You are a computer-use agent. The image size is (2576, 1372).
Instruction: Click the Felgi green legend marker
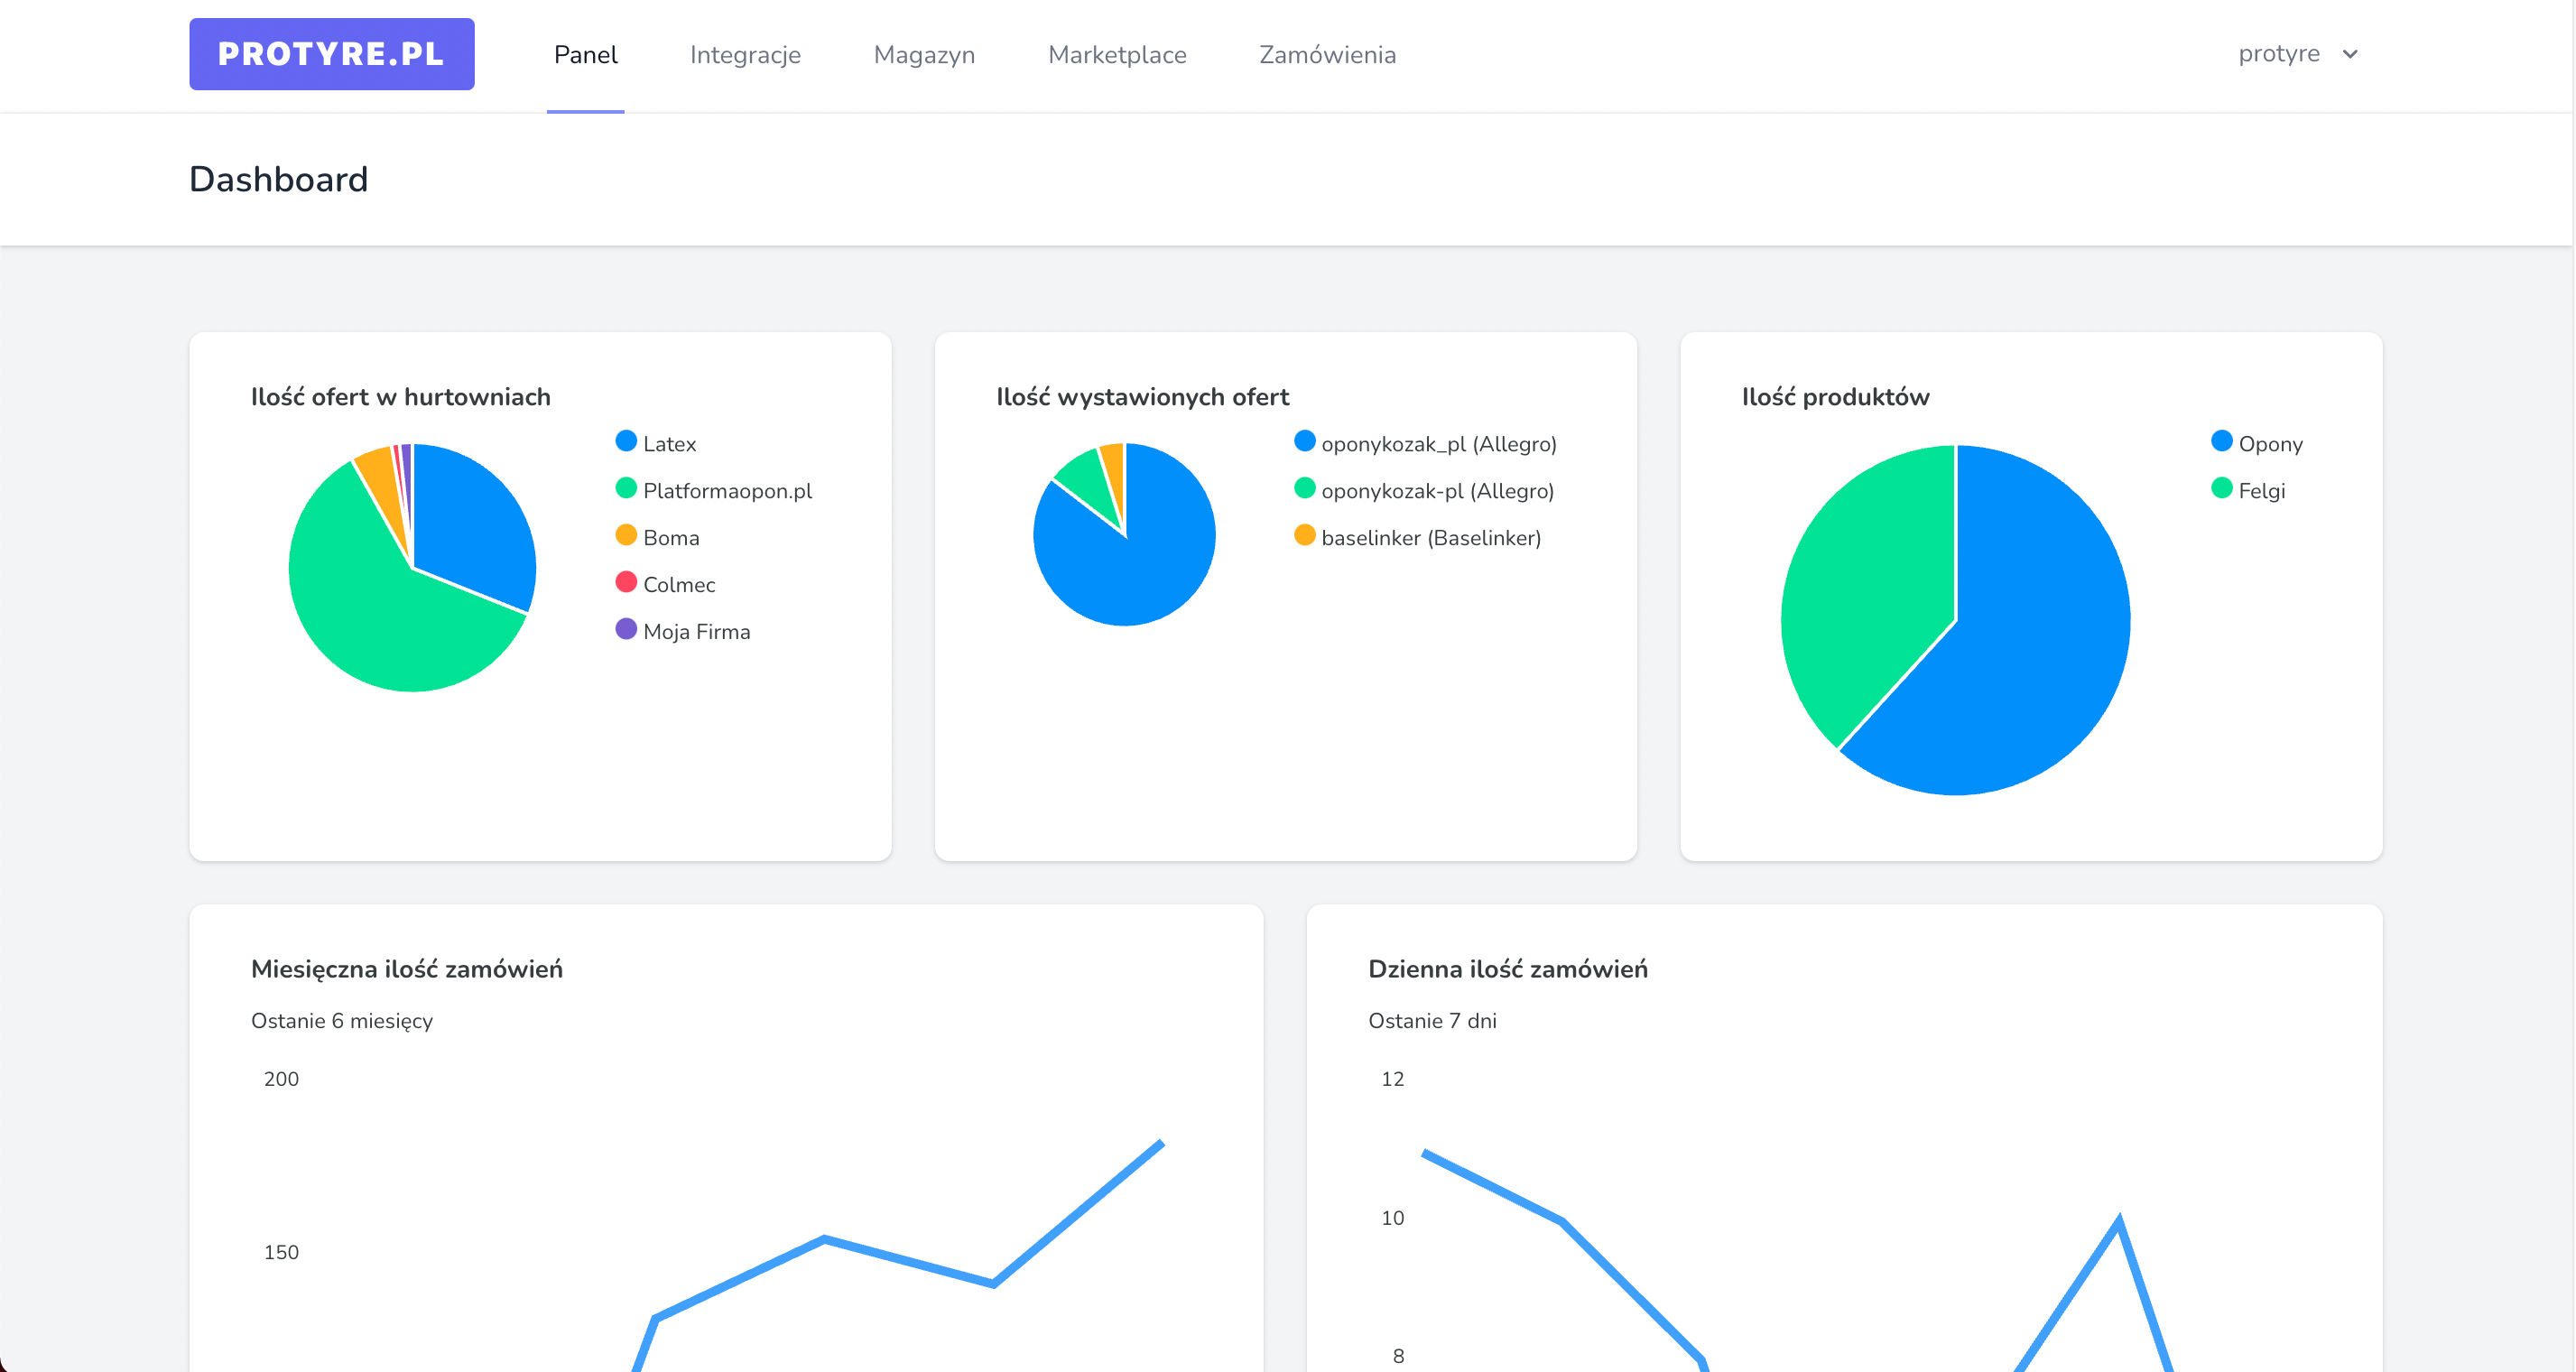click(x=2221, y=488)
